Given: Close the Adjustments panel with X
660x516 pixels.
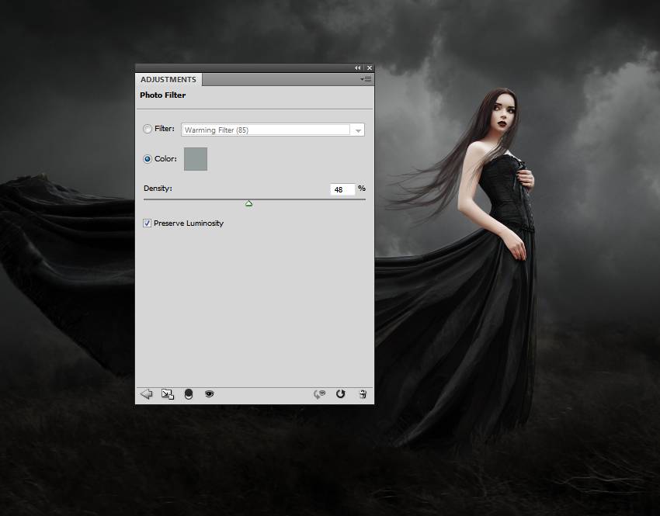Looking at the screenshot, I should pyautogui.click(x=369, y=68).
